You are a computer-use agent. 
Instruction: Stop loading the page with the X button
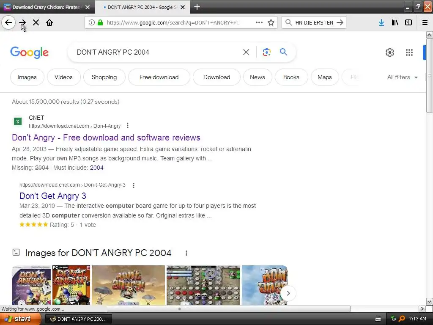(x=36, y=22)
